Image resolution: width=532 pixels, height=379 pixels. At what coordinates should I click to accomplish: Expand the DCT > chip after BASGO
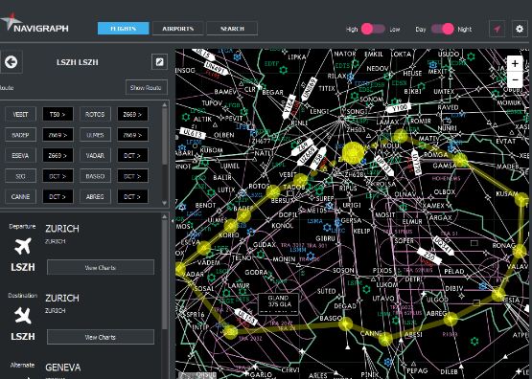132,176
